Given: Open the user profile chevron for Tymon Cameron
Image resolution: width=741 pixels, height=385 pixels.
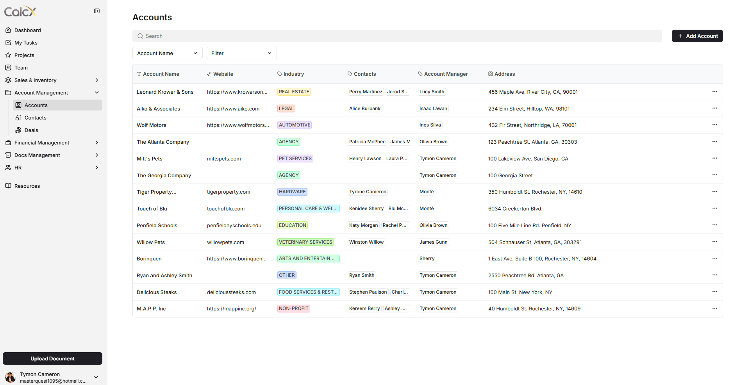Looking at the screenshot, I should click(x=96, y=377).
